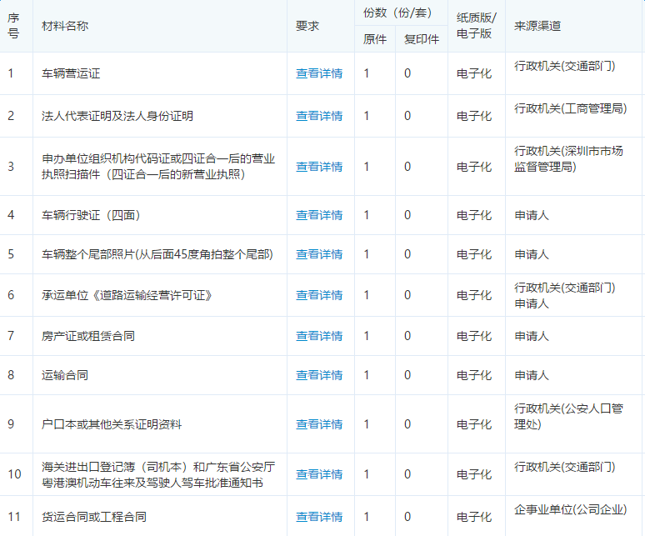Click the 复印件 sub-header
The width and height of the screenshot is (645, 536).
pyautogui.click(x=421, y=39)
